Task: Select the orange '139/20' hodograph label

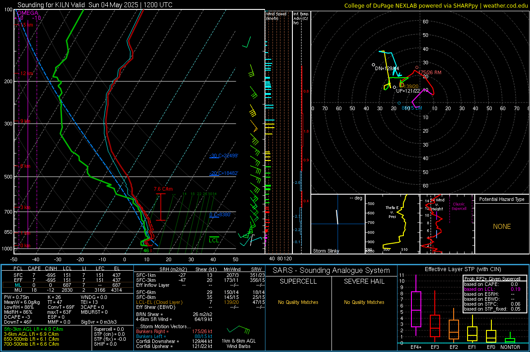Action: coord(411,86)
